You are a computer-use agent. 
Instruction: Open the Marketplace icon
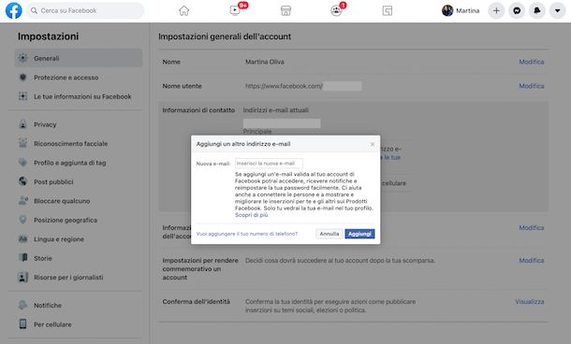tap(285, 10)
